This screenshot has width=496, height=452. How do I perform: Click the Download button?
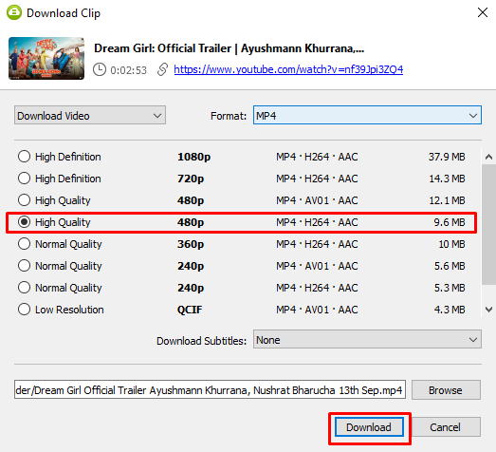point(369,427)
